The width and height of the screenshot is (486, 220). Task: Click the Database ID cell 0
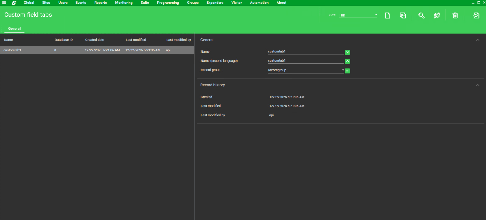coord(55,50)
